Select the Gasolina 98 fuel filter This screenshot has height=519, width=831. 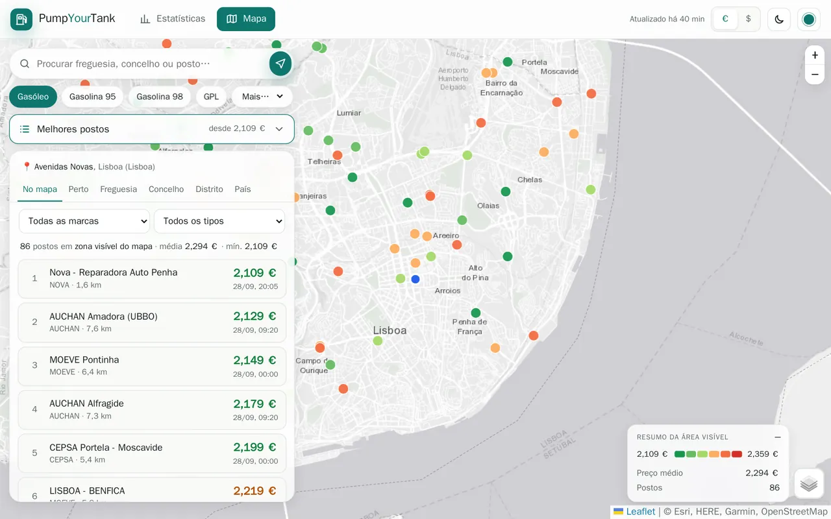pyautogui.click(x=160, y=97)
